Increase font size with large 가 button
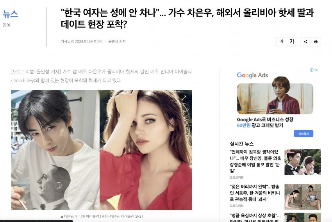The width and height of the screenshot is (332, 222). click(x=292, y=42)
